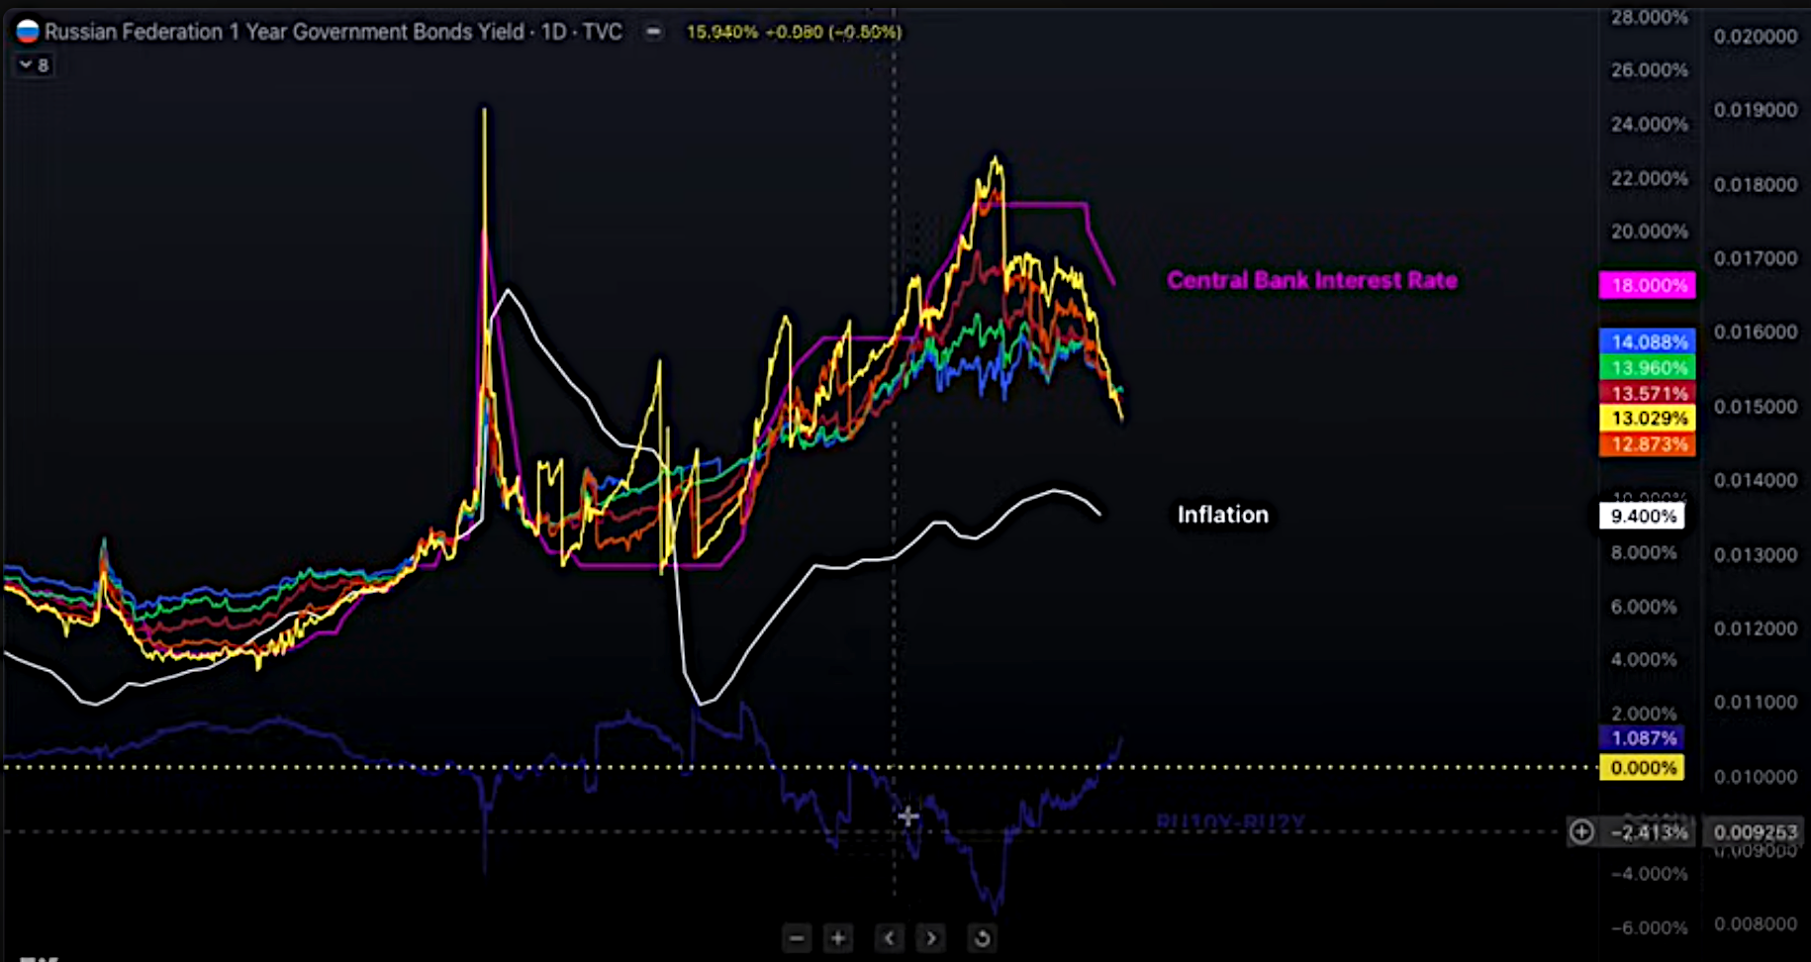Click the 0.011000 tick on the right scale
This screenshot has height=962, width=1811.
click(1756, 703)
